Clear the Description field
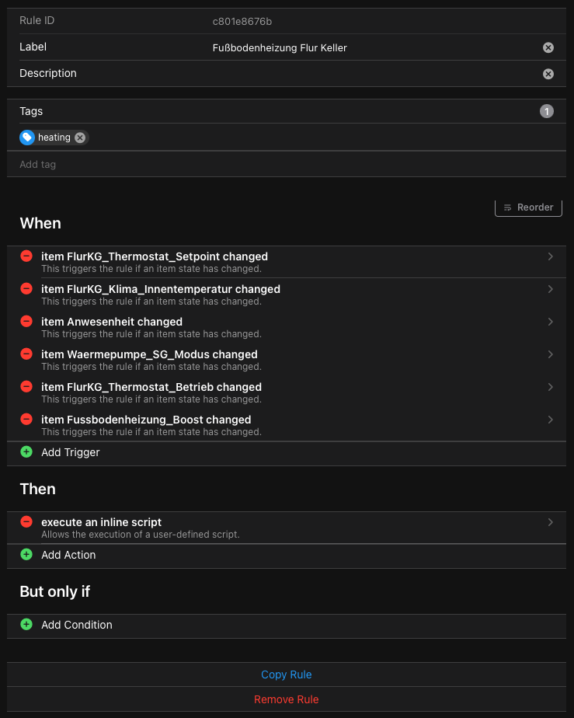 548,74
